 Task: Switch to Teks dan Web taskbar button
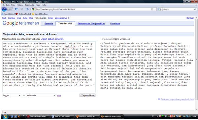[x=112, y=116]
